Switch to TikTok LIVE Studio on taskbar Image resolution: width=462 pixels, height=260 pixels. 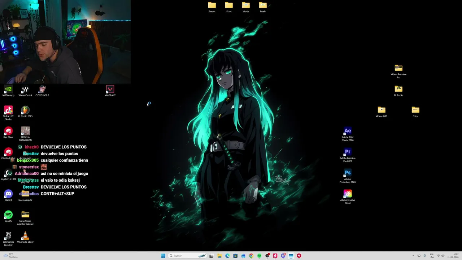click(x=275, y=256)
